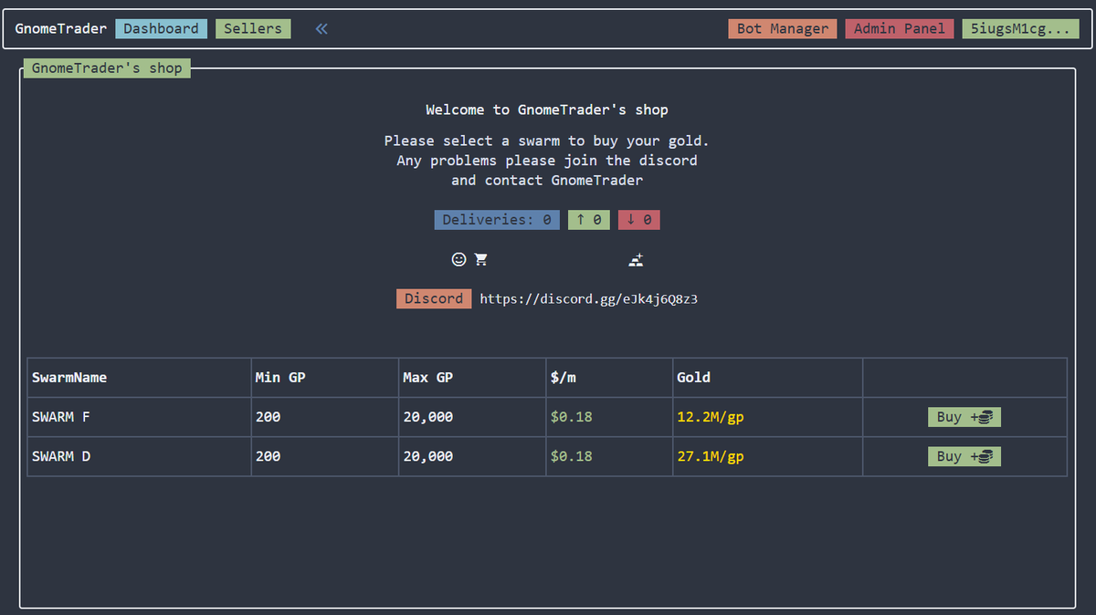Buy gold from SWARM F

point(964,417)
